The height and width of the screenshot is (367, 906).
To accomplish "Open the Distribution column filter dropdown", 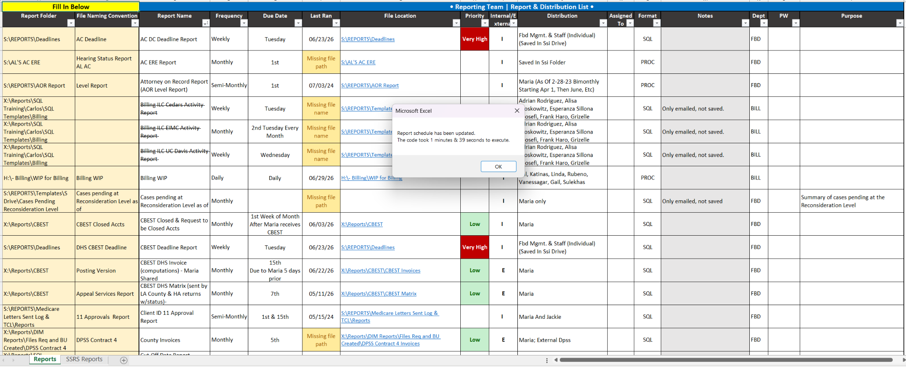I will 603,23.
